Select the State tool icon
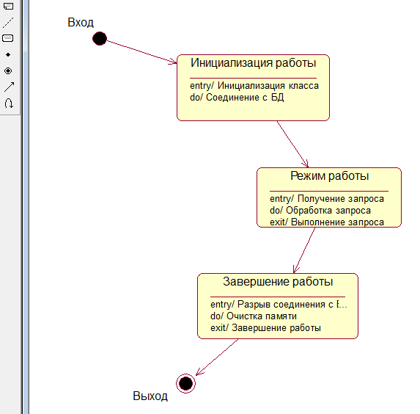The width and height of the screenshot is (420, 414). click(x=8, y=38)
